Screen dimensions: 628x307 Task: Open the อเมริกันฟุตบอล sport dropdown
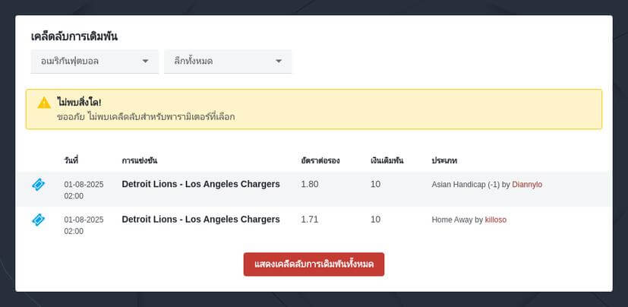pos(95,62)
